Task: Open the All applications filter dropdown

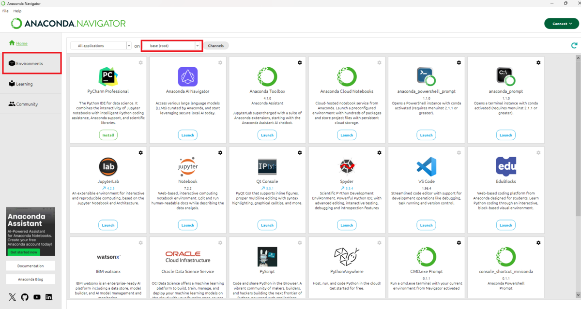Action: [101, 45]
